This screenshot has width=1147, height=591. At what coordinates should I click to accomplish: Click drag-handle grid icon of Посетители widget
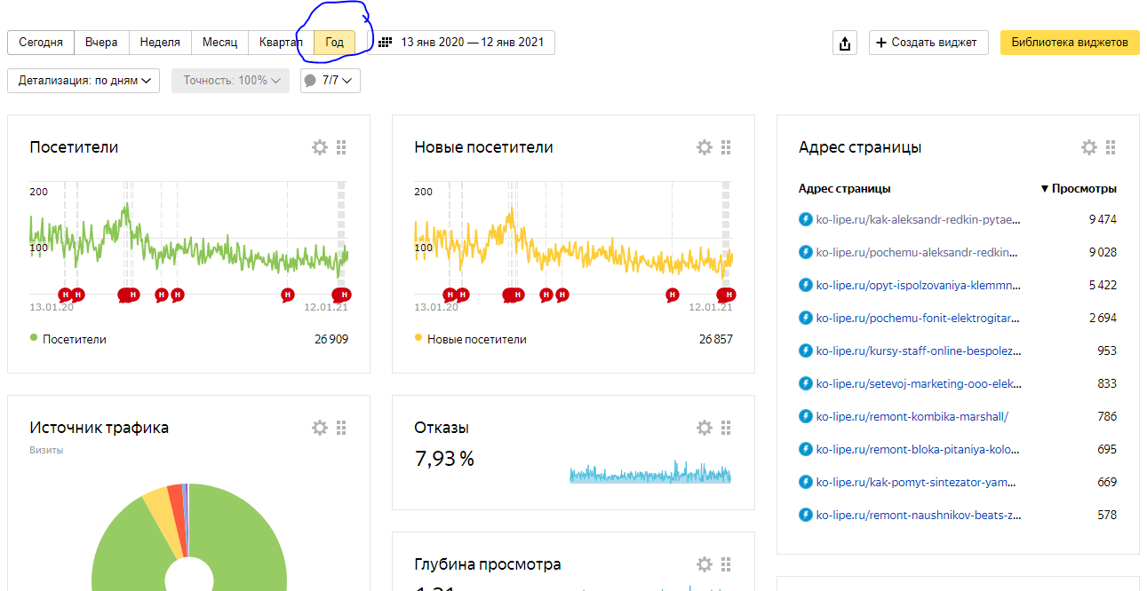point(341,147)
